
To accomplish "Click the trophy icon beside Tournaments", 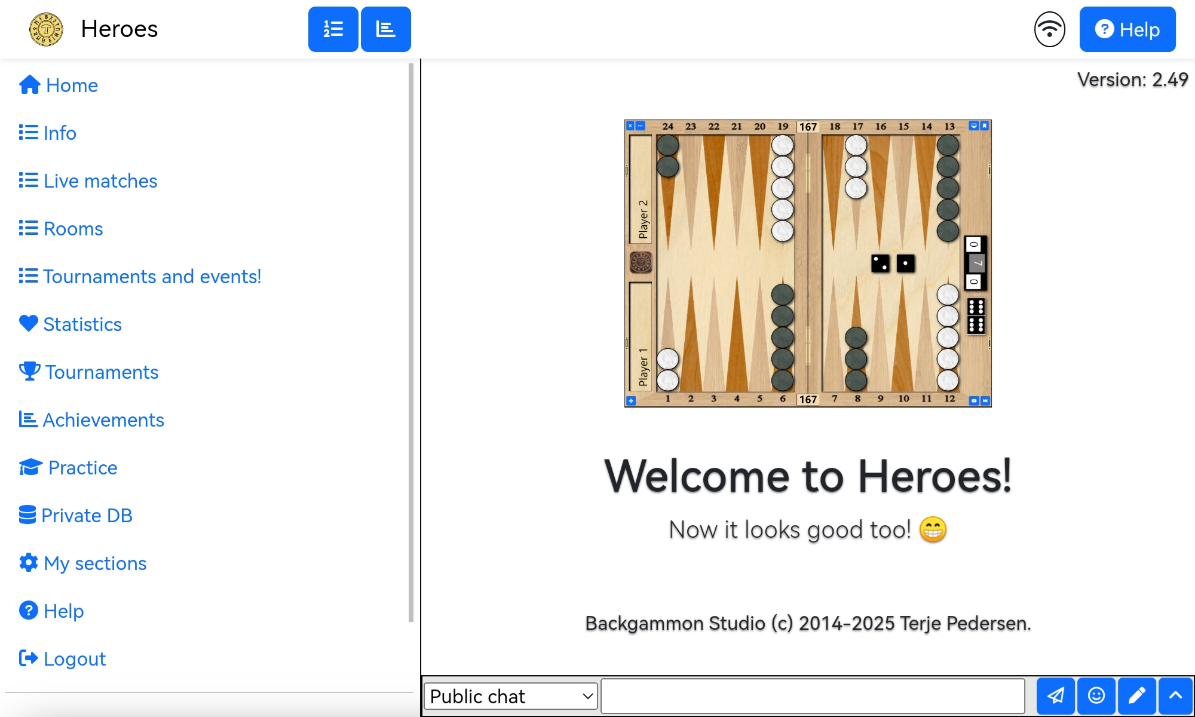I will [x=30, y=371].
